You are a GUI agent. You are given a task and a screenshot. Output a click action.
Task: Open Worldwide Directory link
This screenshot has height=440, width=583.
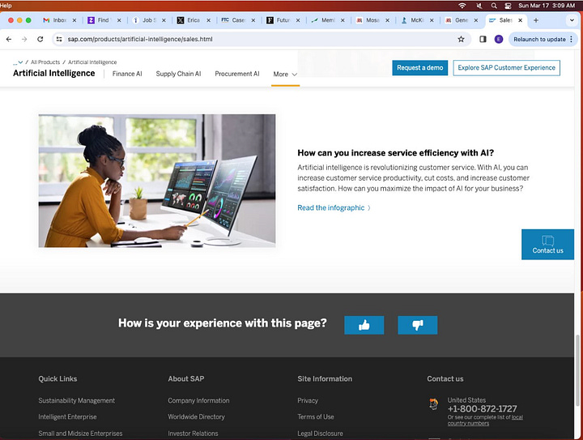point(196,417)
